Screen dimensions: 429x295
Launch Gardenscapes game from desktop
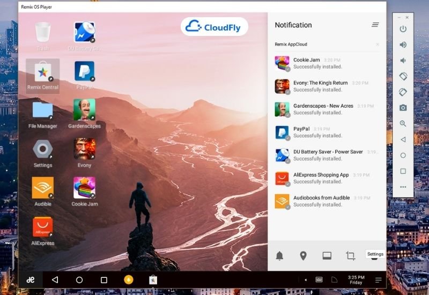point(84,110)
